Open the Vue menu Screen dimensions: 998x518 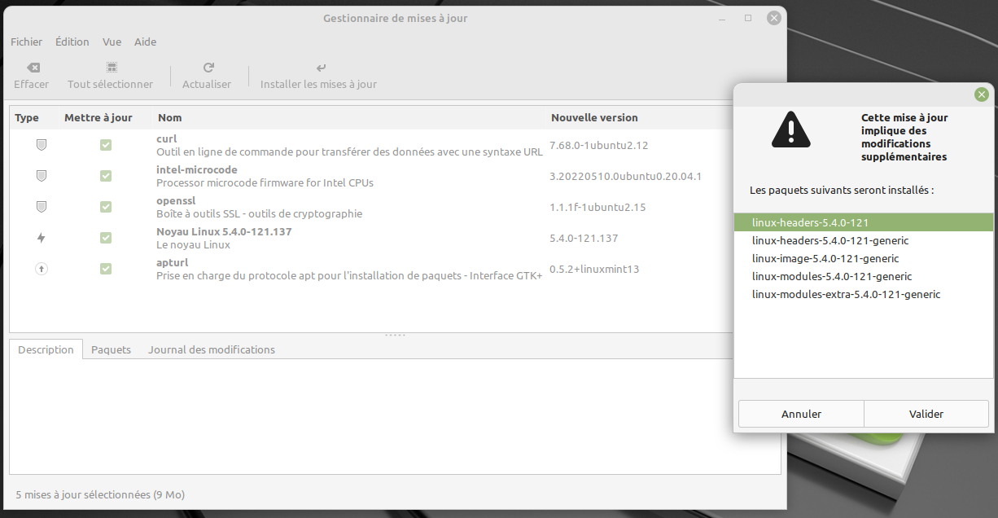[112, 42]
